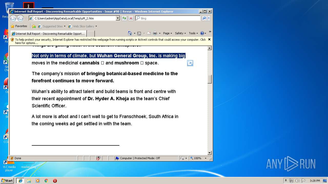
Task: Open the Help question mark menu
Action: pyautogui.click(x=203, y=33)
